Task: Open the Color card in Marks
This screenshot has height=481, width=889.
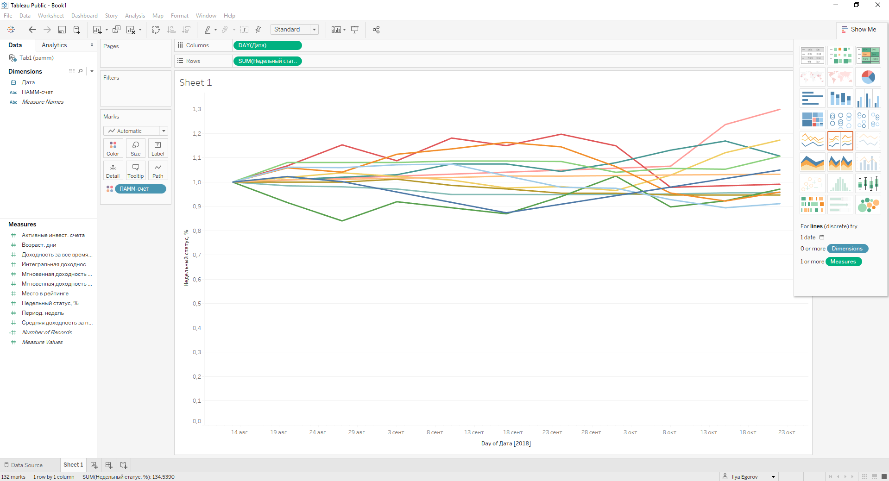Action: (x=113, y=149)
